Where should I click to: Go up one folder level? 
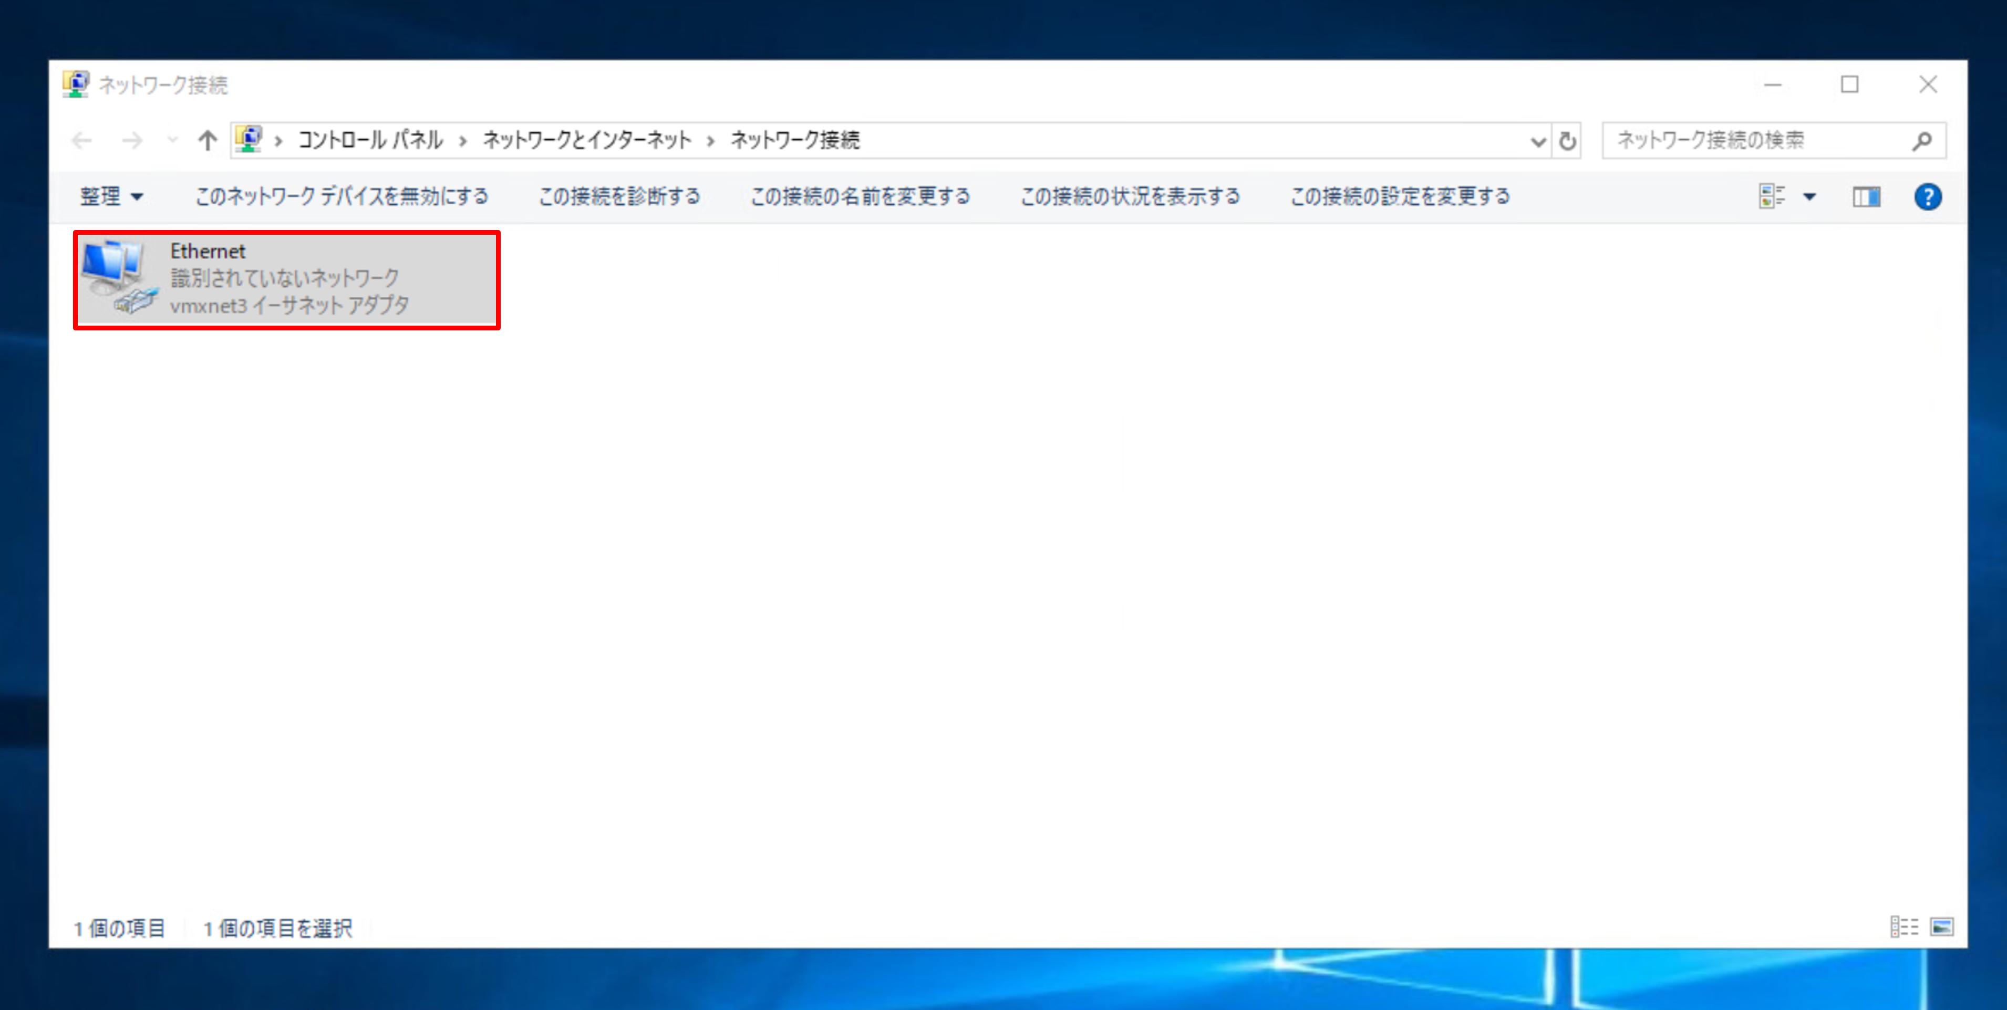pos(207,140)
